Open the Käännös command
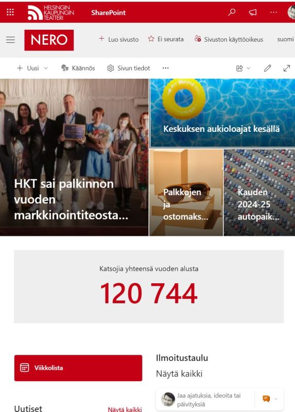The width and height of the screenshot is (295, 412). pos(78,68)
